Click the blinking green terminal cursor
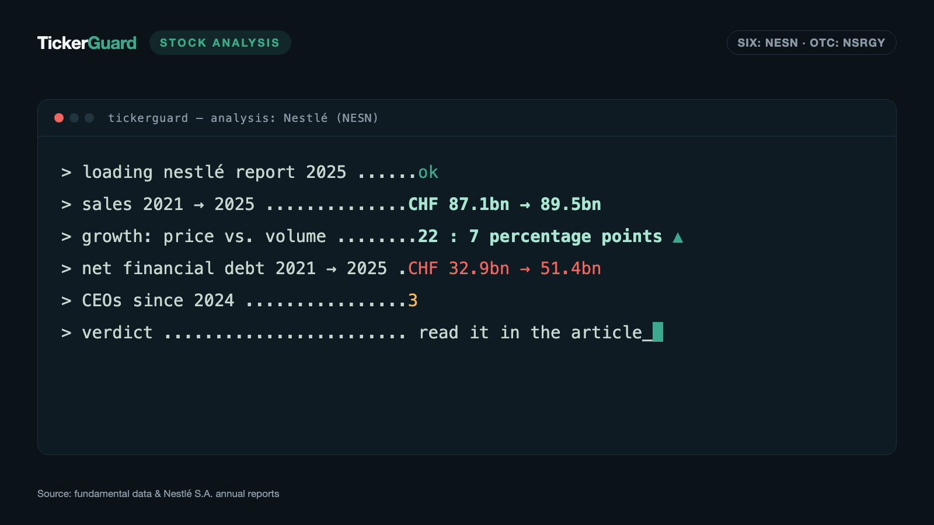Screen dimensions: 934x525 point(658,332)
